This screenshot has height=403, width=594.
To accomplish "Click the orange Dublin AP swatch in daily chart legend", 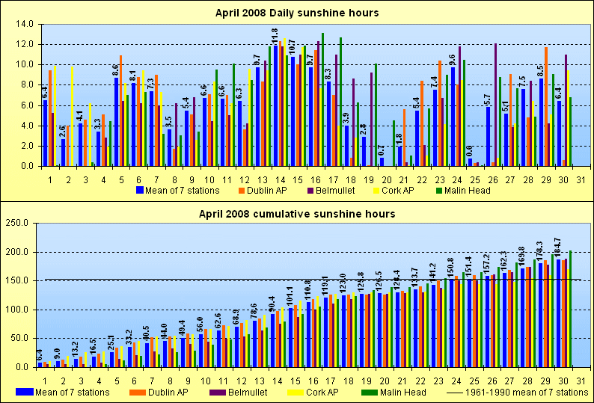I will (242, 190).
